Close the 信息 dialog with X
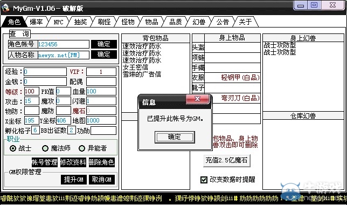The height and width of the screenshot is (205, 347). (197, 99)
